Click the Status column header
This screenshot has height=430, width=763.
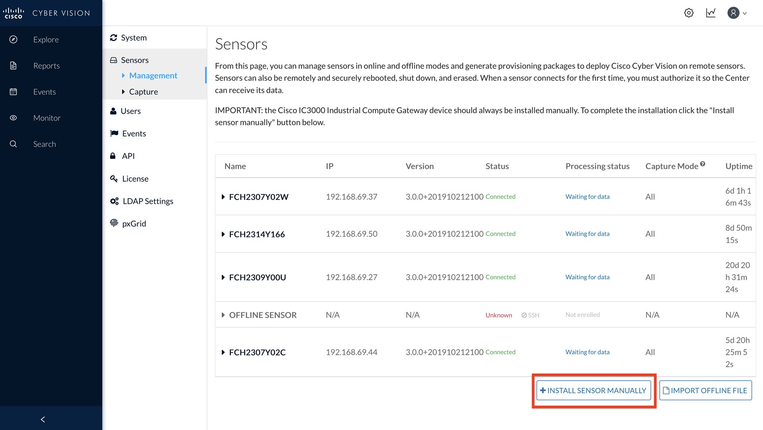(x=497, y=166)
